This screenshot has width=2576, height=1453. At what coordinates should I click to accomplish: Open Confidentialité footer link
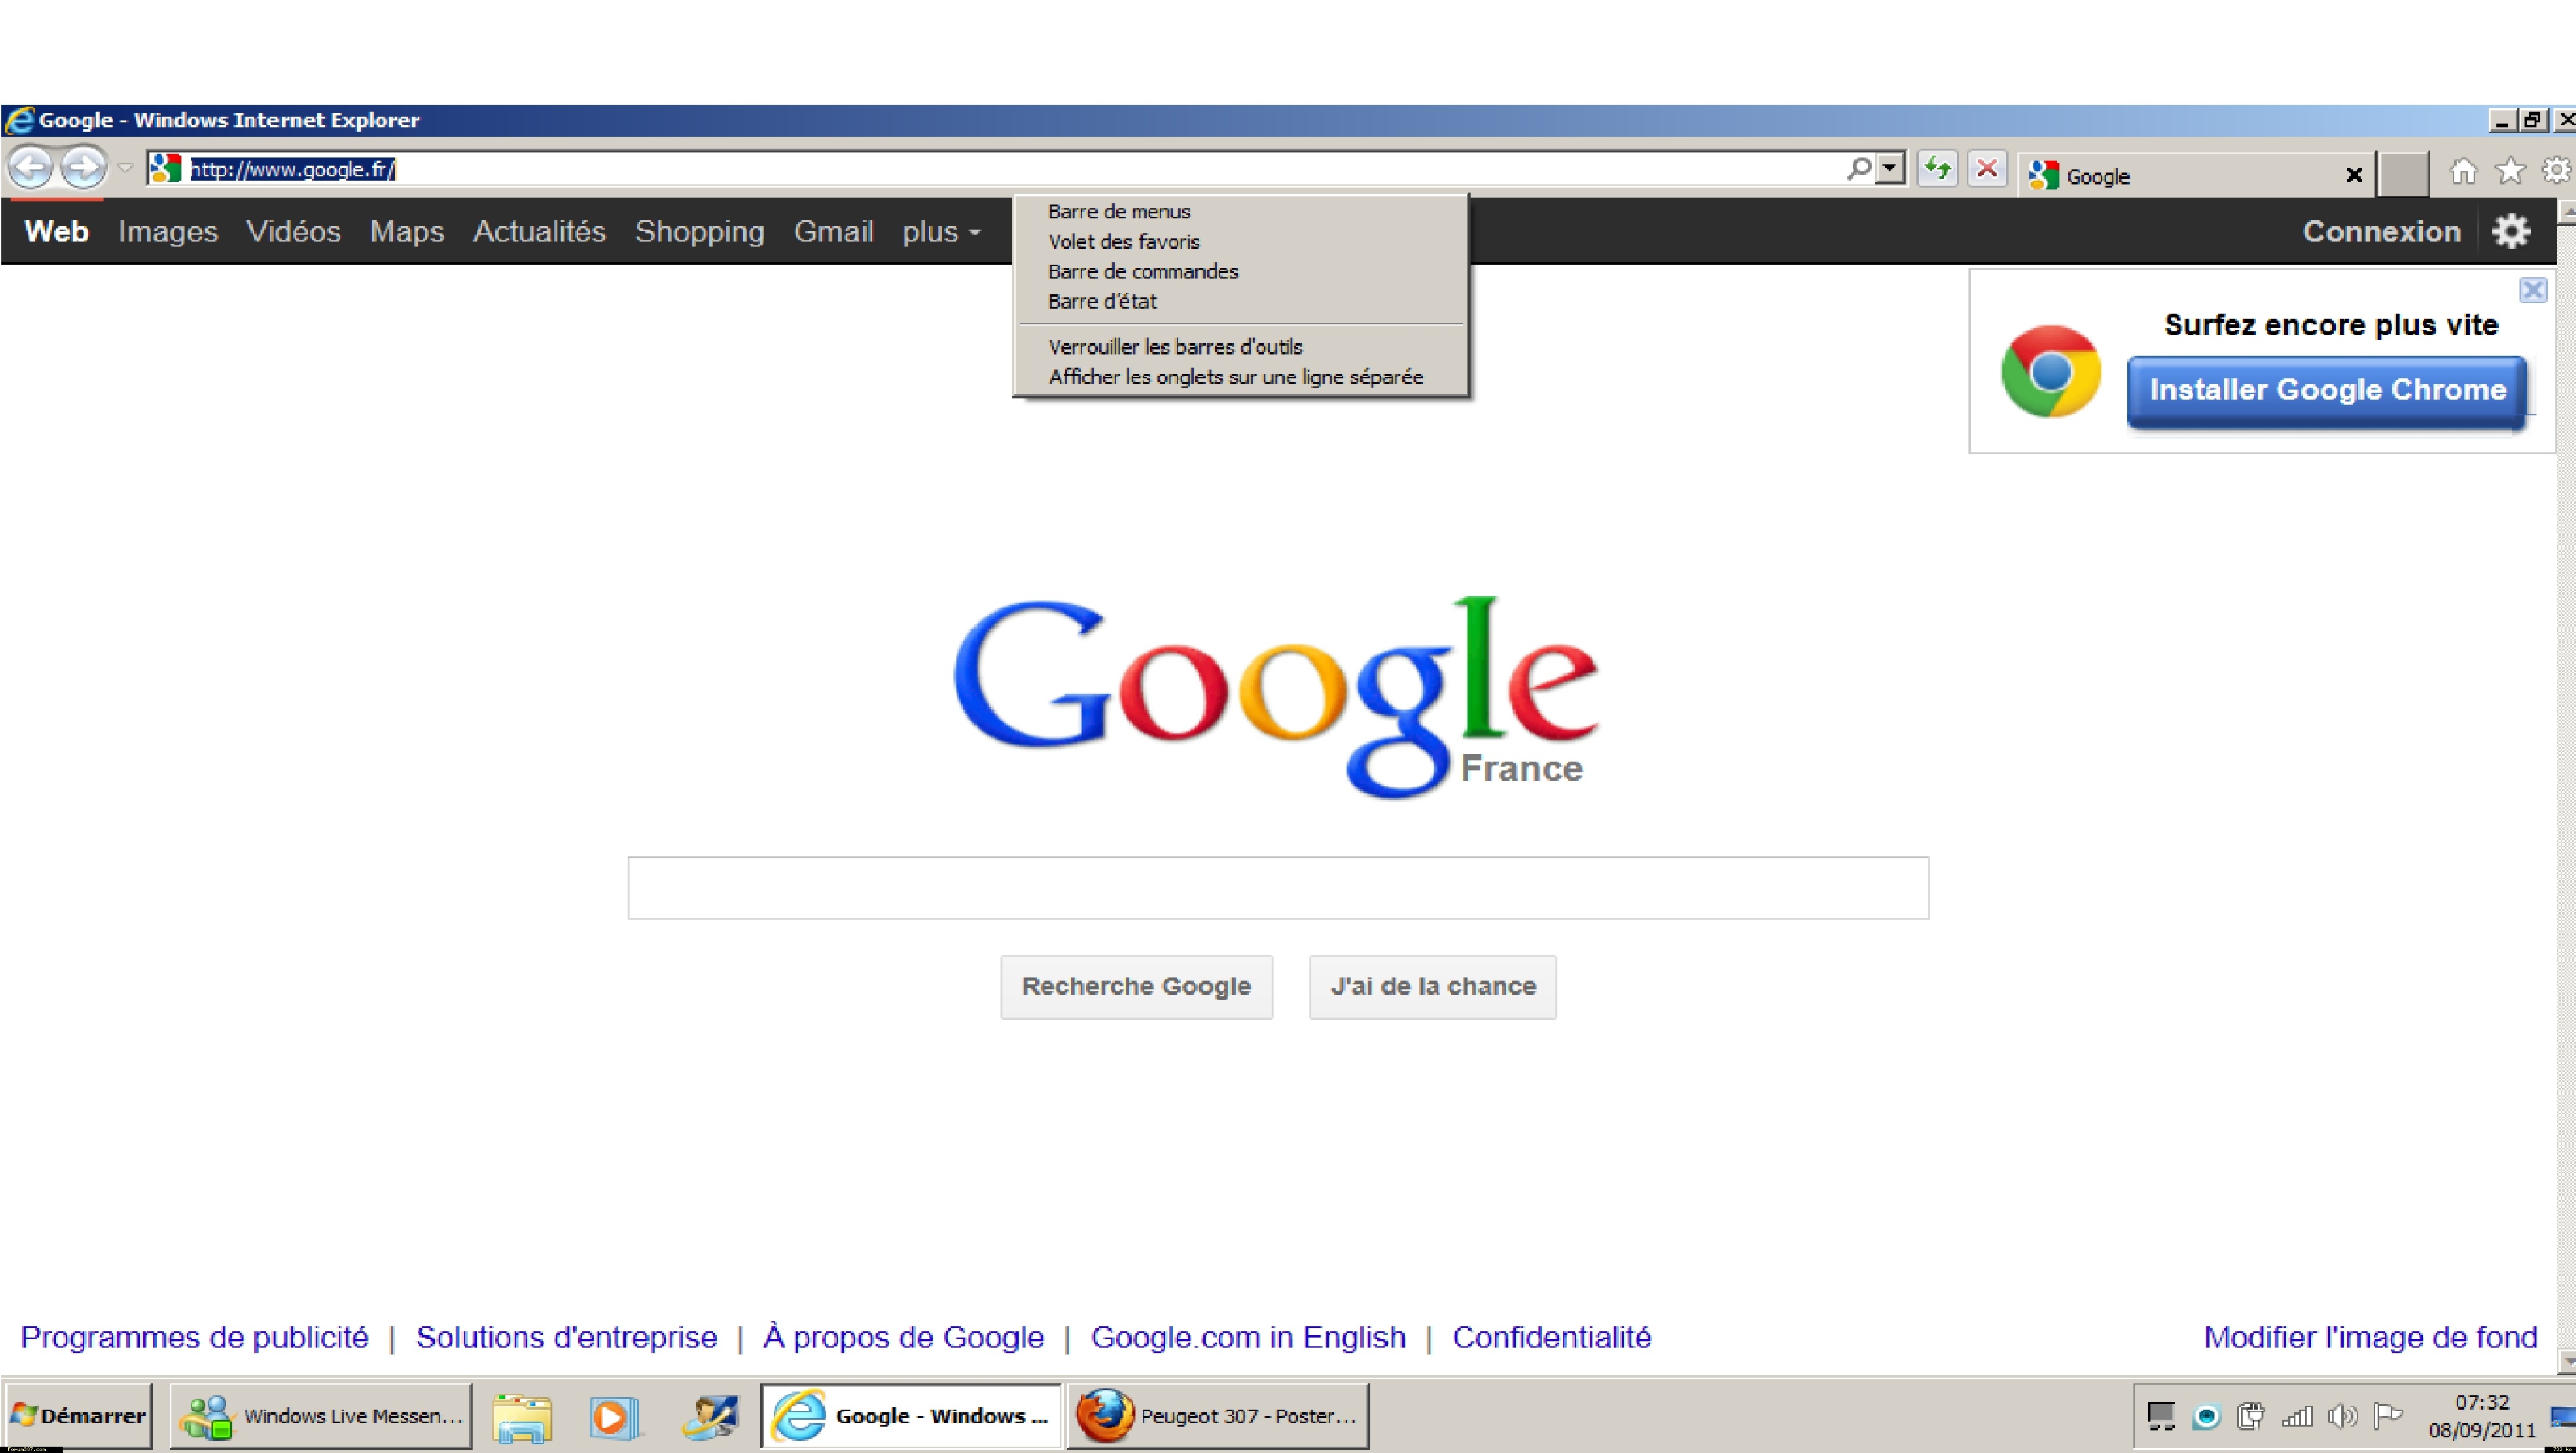1551,1337
